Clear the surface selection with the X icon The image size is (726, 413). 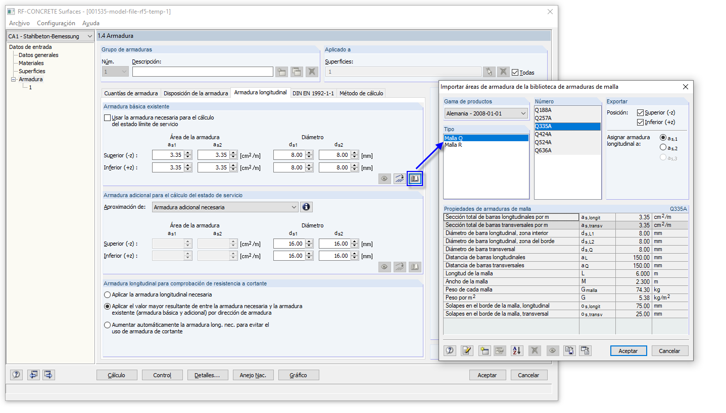[x=503, y=72]
